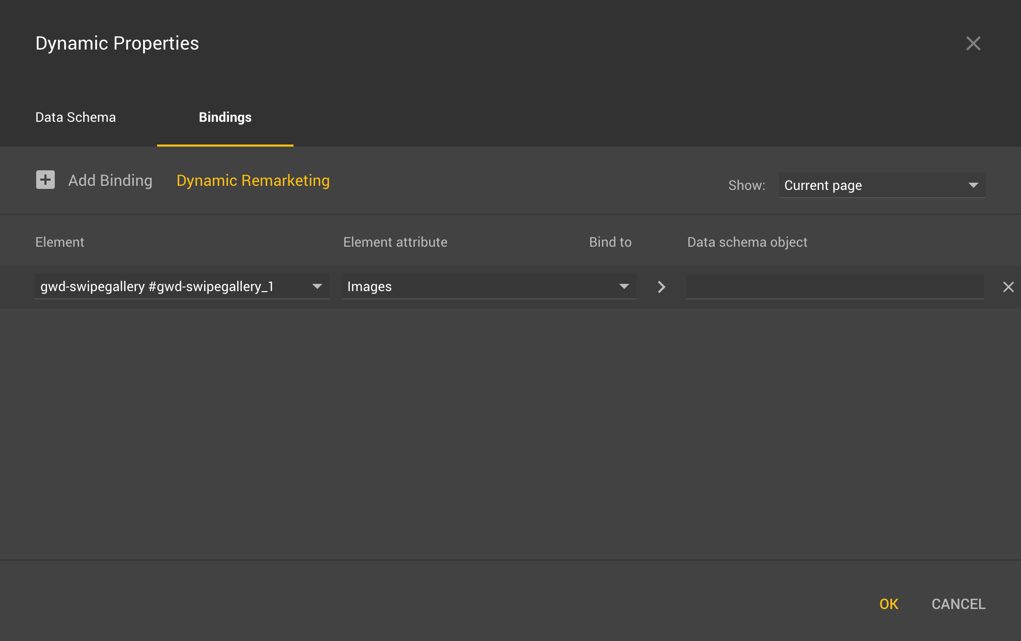Open the Show Current page dropdown
The width and height of the screenshot is (1021, 641).
point(873,185)
